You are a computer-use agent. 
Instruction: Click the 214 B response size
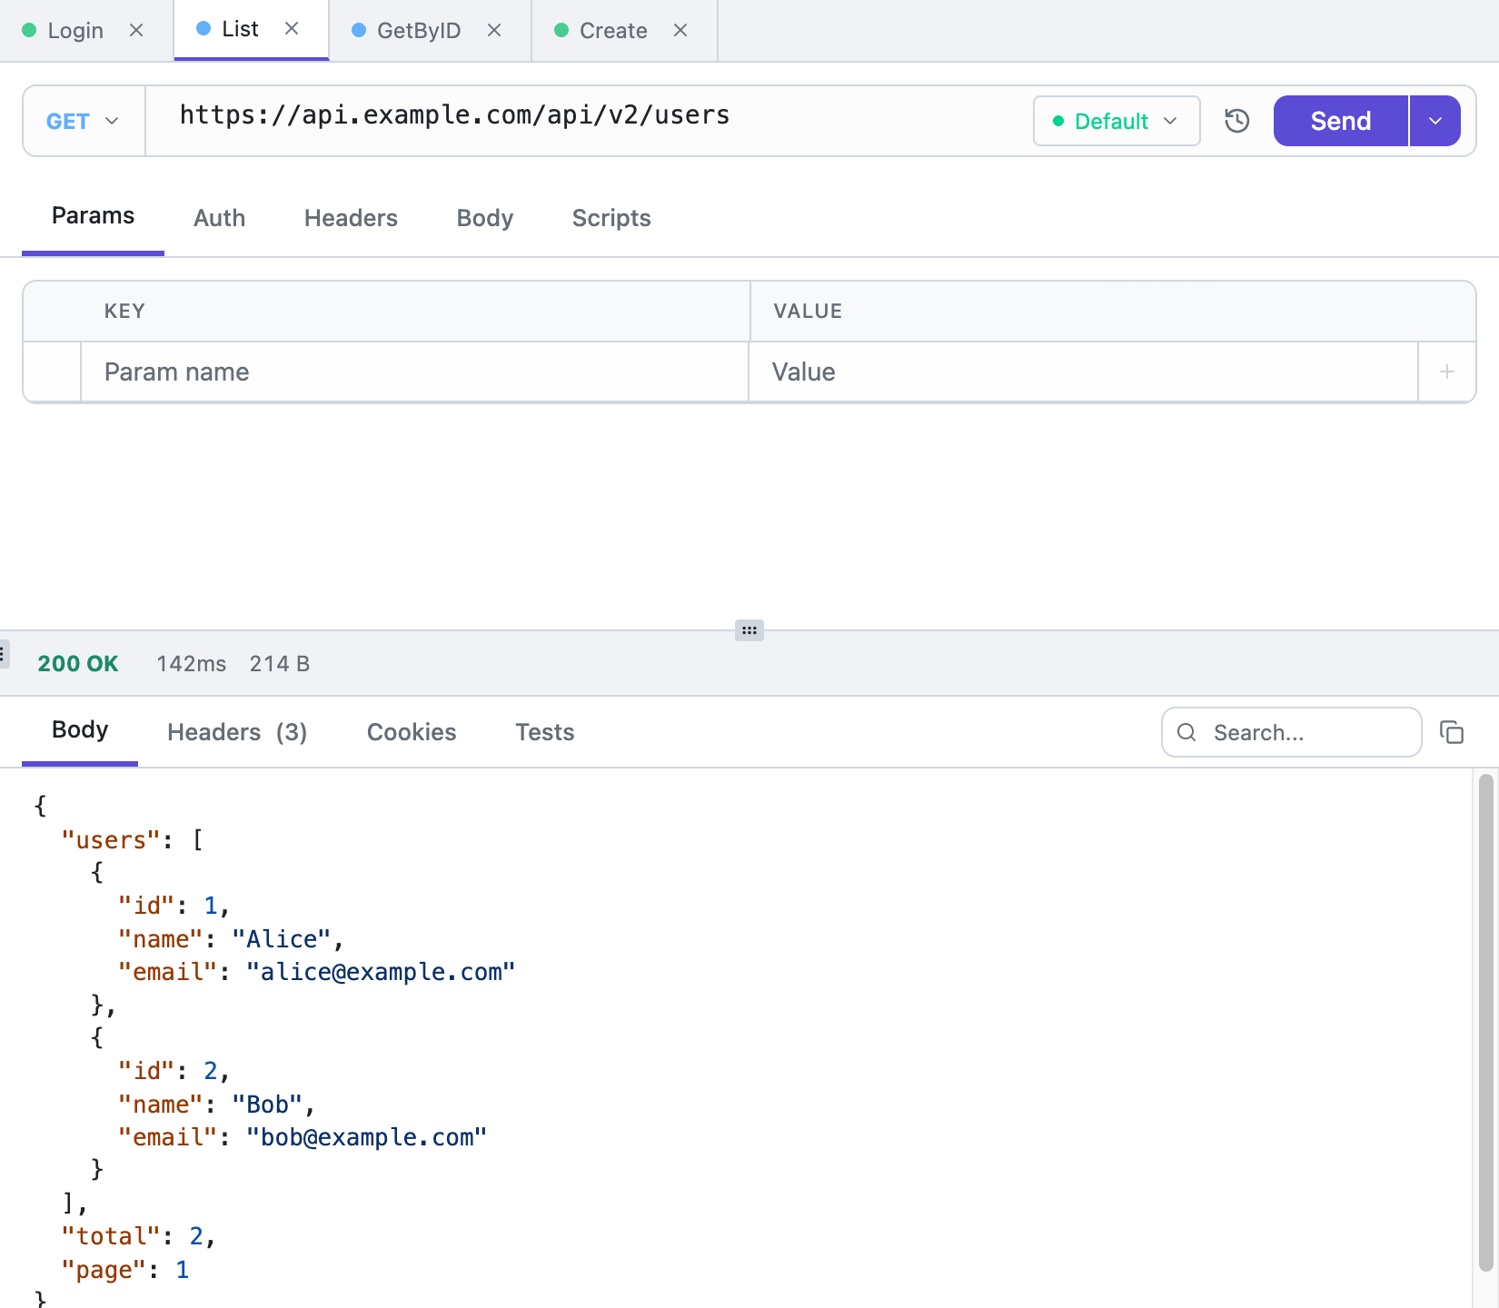(280, 664)
